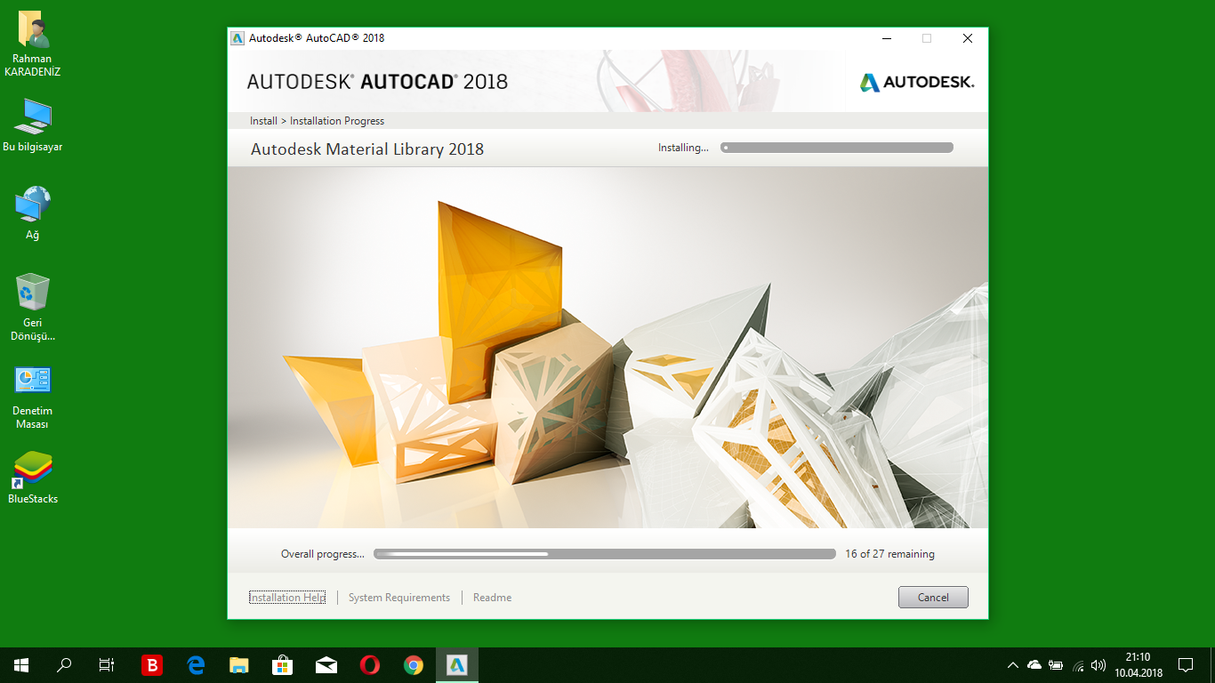Launch Microsoft Edge from the taskbar
1215x683 pixels.
pos(196,665)
